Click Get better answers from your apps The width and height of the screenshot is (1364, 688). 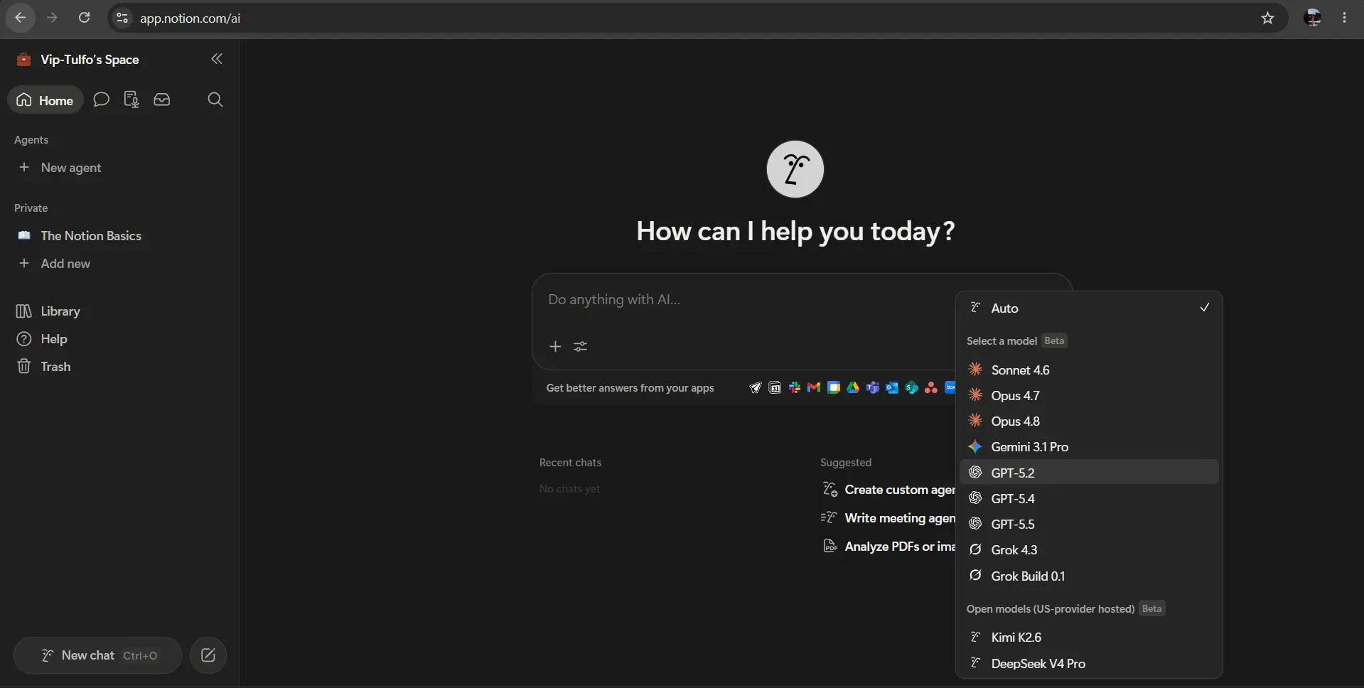[630, 388]
